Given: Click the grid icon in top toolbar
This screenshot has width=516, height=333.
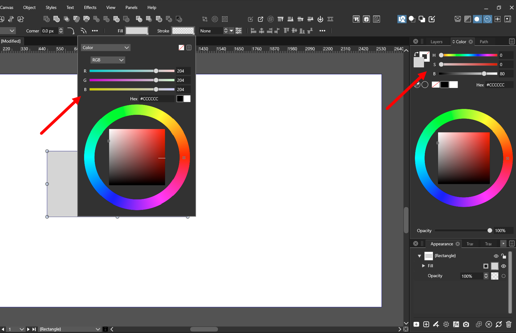Looking at the screenshot, I should pyautogui.click(x=467, y=19).
